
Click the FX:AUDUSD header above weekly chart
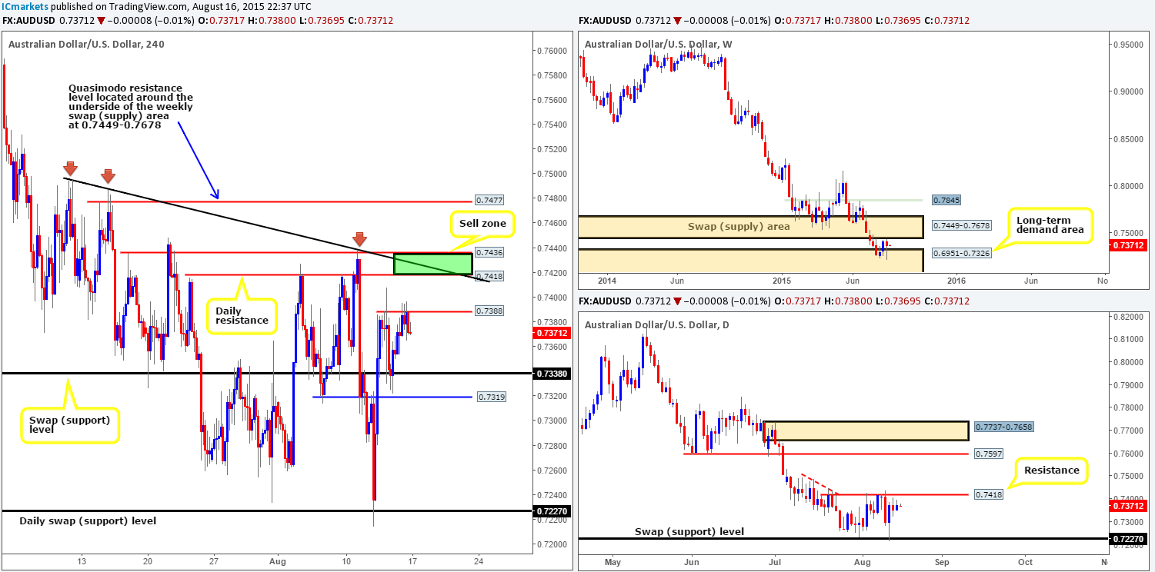coord(604,20)
